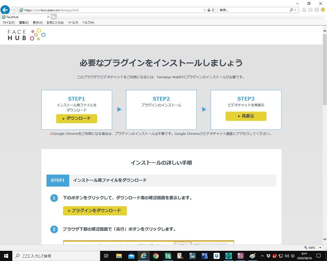Viewport: 327px width, 261px height.
Task: Click the Google Chrome notice text line
Action: (x=161, y=134)
